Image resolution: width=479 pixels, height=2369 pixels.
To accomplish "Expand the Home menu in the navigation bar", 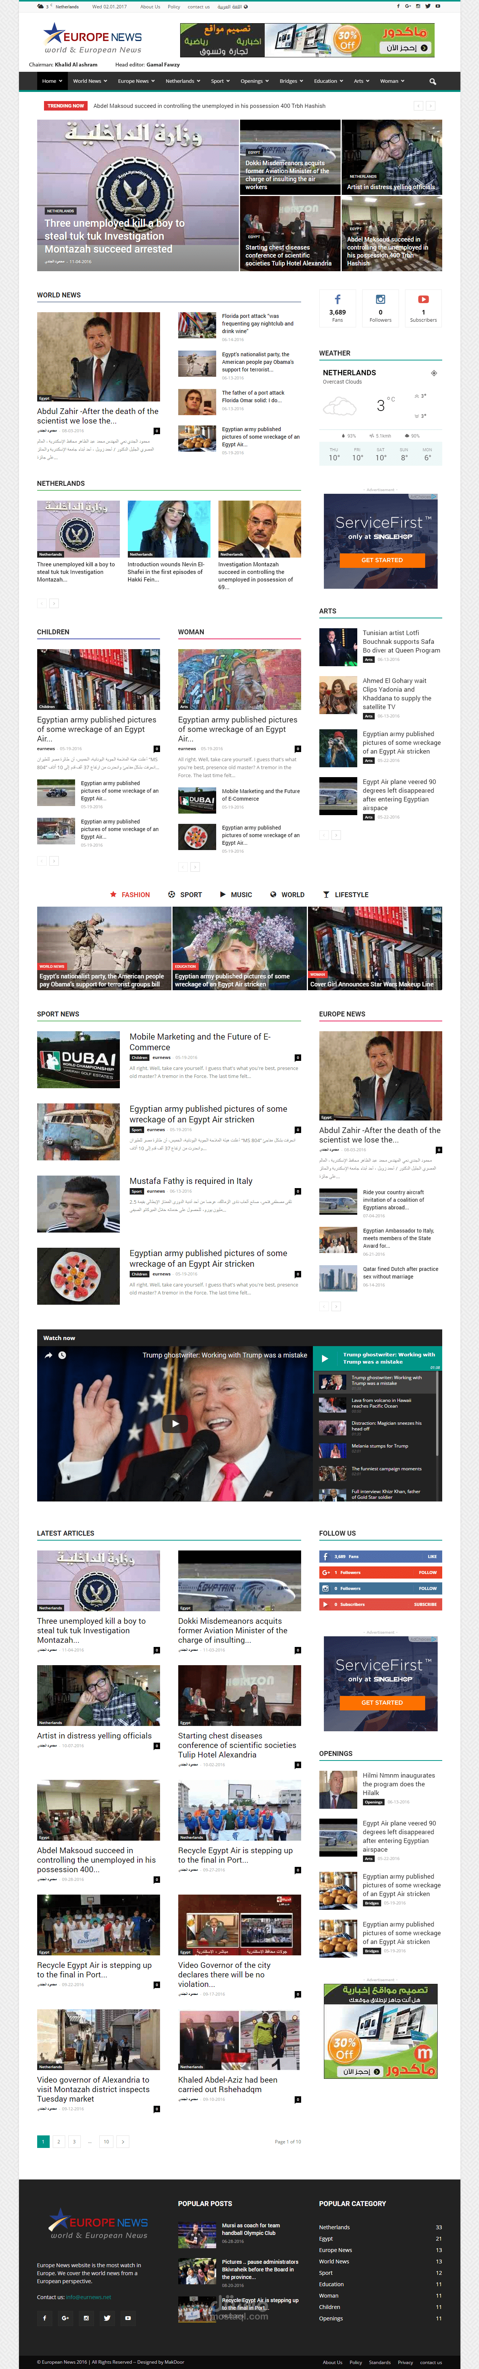I will click(52, 81).
